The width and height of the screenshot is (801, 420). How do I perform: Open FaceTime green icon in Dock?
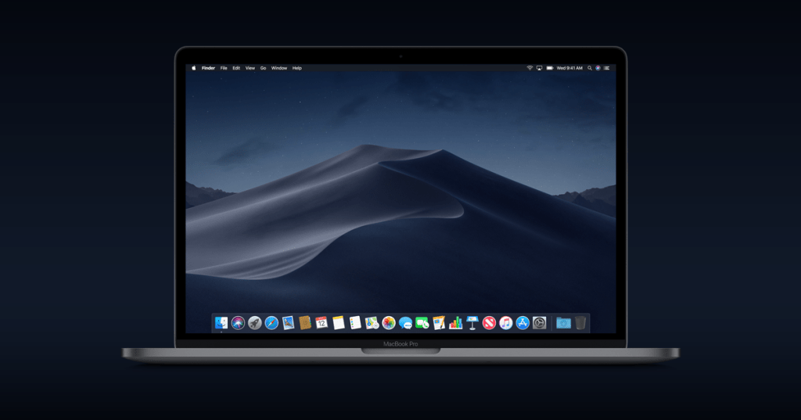click(422, 323)
